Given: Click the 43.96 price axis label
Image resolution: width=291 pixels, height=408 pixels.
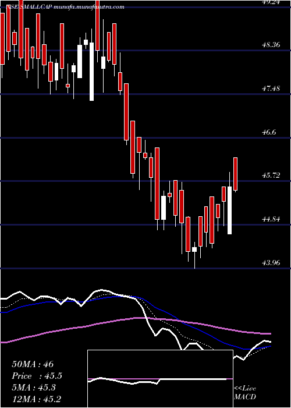Looking at the screenshot, I should (x=271, y=263).
